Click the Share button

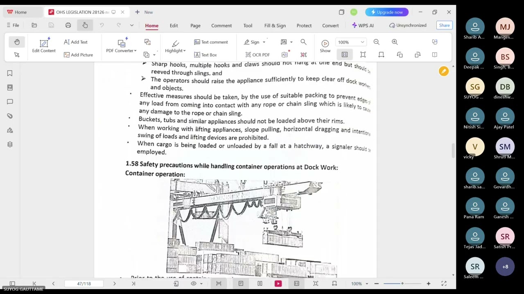pos(444,25)
